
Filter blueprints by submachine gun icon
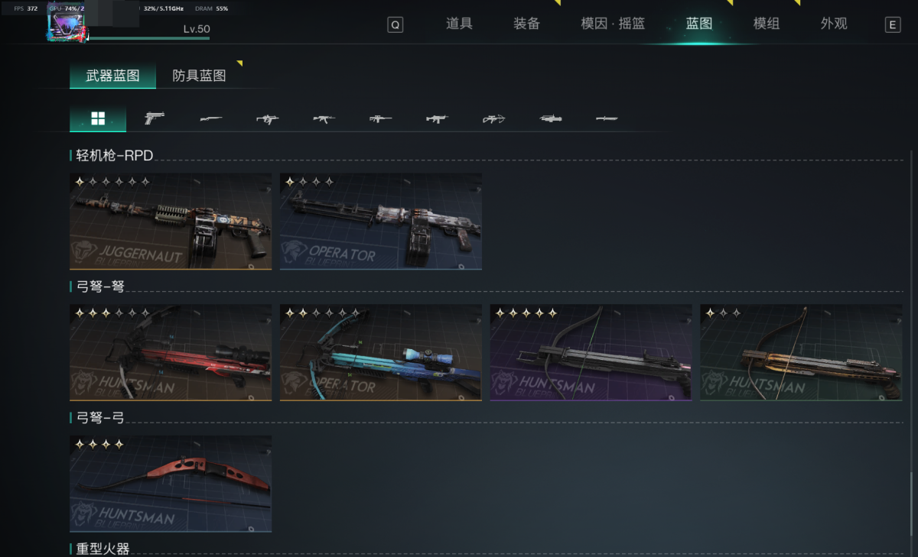268,118
